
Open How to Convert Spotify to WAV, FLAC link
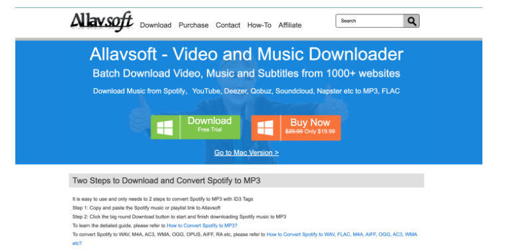(244, 238)
